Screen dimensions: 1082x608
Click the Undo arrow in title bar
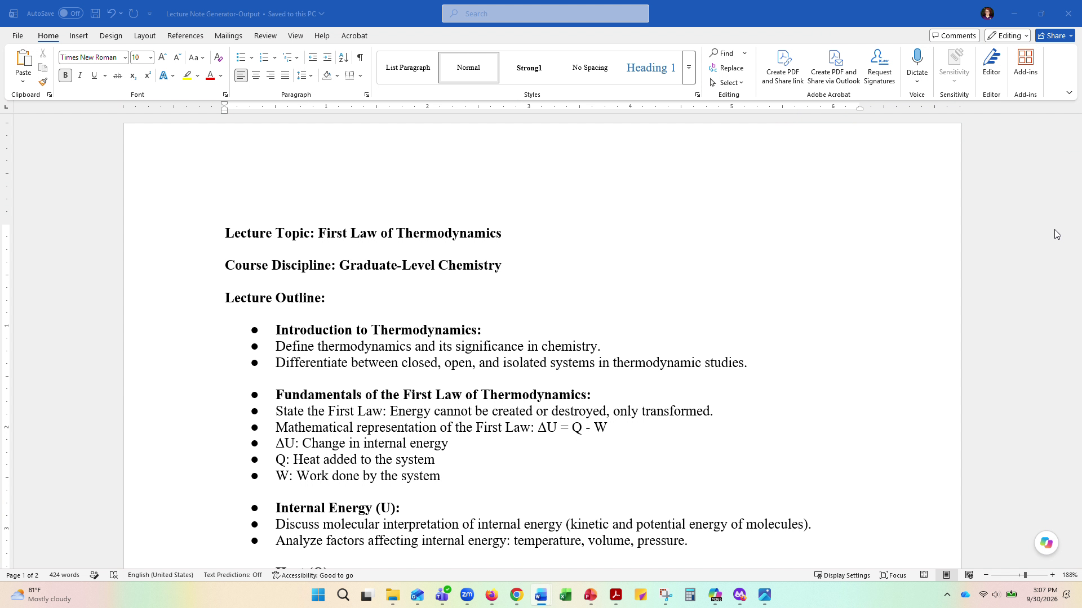coord(111,14)
